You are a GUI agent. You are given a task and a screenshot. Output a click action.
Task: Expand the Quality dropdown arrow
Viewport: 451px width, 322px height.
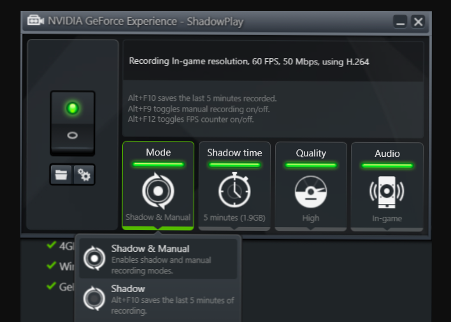tap(311, 229)
